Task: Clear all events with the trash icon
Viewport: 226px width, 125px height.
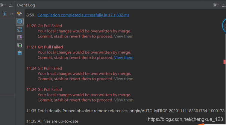Action: pyautogui.click(x=19, y=53)
